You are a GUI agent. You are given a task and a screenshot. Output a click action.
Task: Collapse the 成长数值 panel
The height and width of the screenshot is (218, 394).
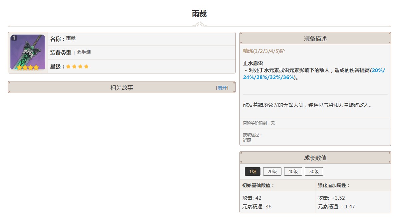pyautogui.click(x=315, y=157)
